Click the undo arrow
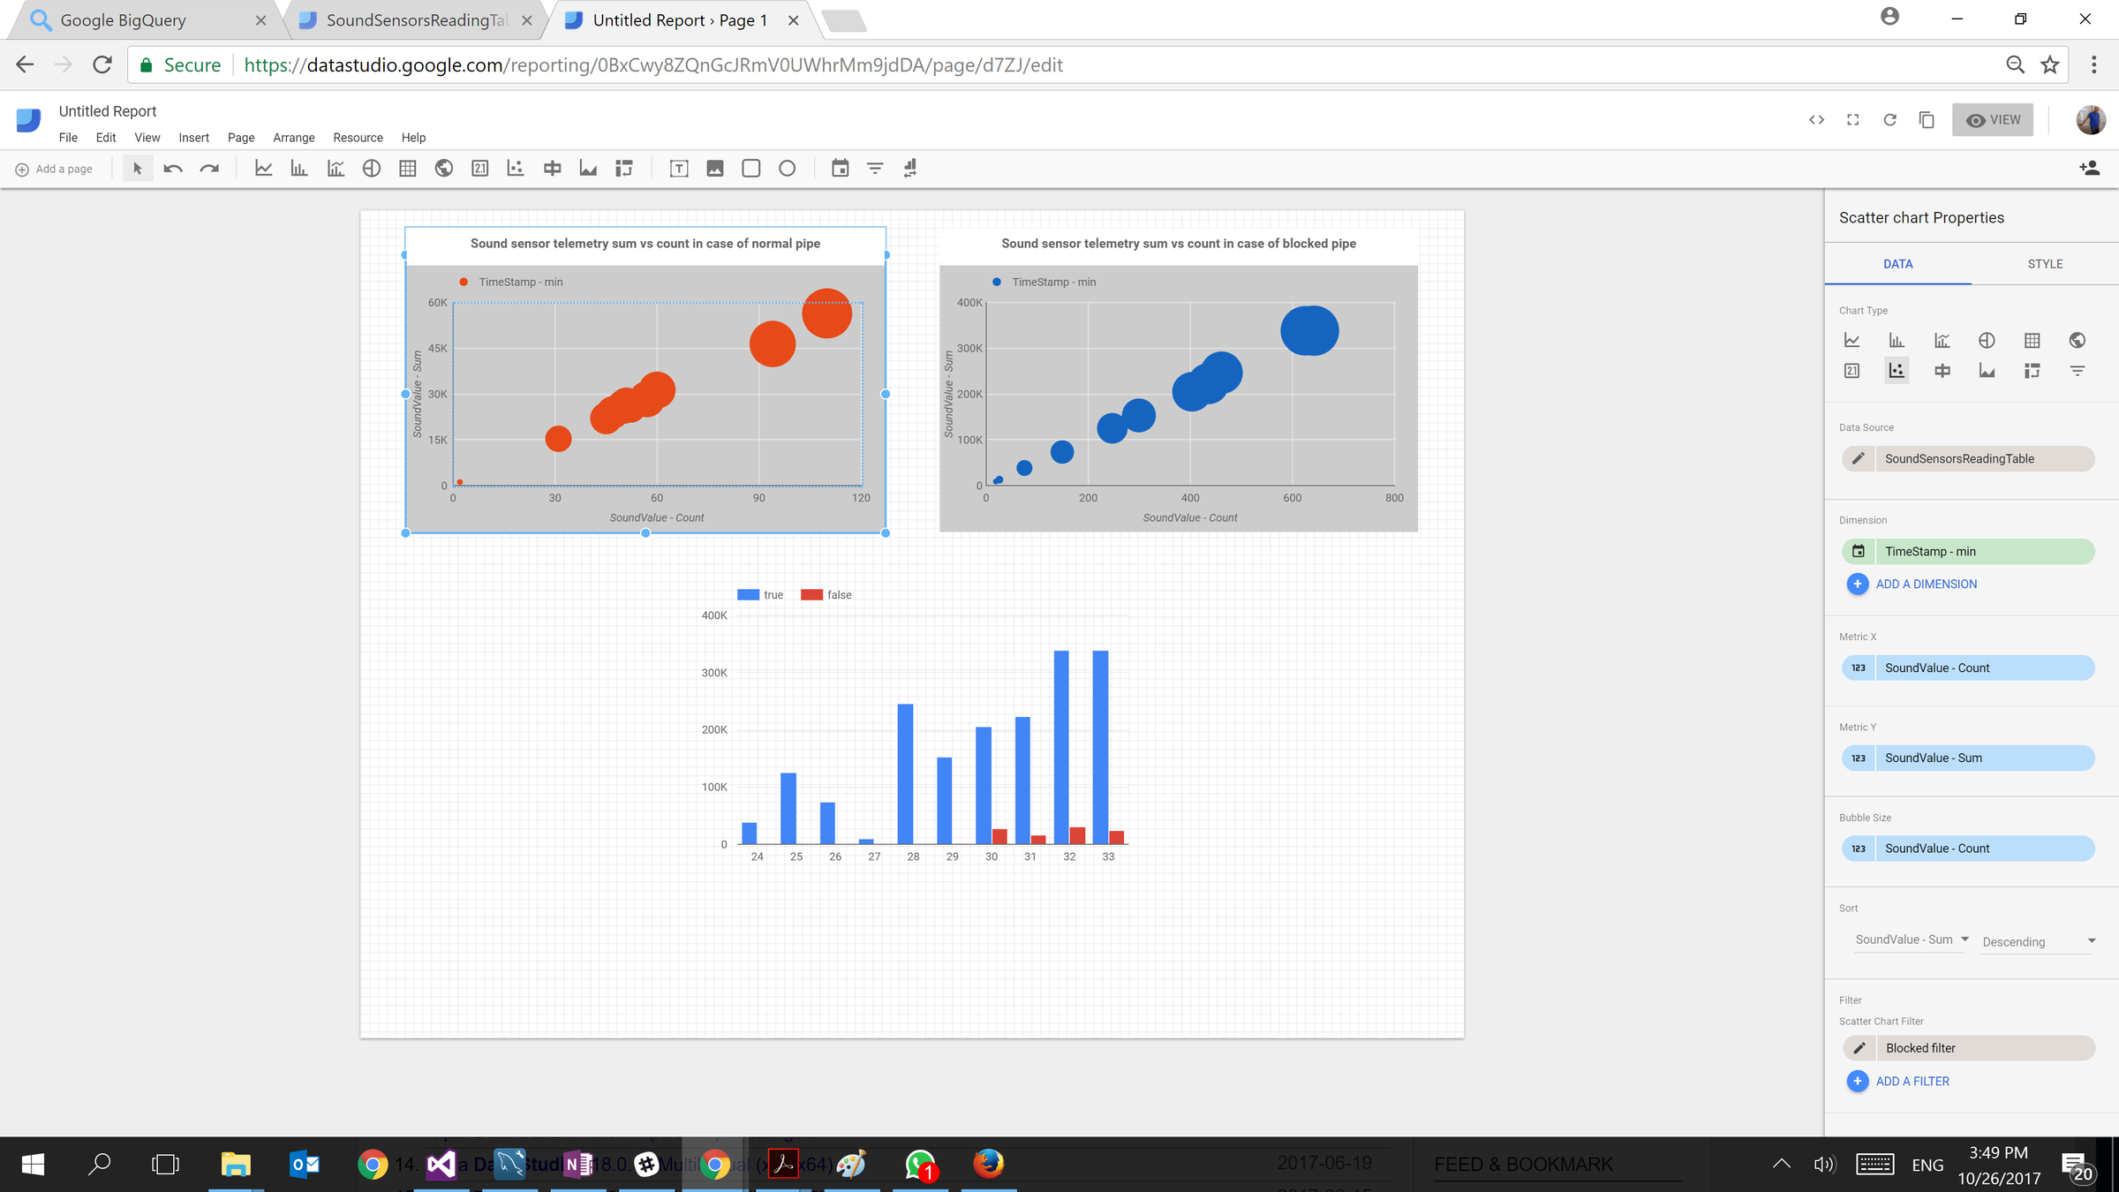The height and width of the screenshot is (1192, 2119). pyautogui.click(x=173, y=169)
